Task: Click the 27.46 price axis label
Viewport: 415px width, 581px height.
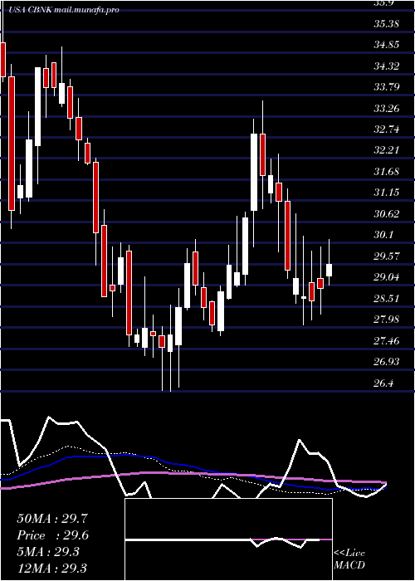Action: pyautogui.click(x=387, y=340)
